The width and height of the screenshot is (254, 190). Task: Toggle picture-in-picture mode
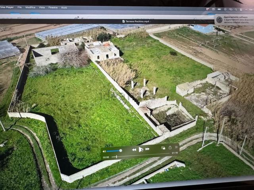coord(163,148)
